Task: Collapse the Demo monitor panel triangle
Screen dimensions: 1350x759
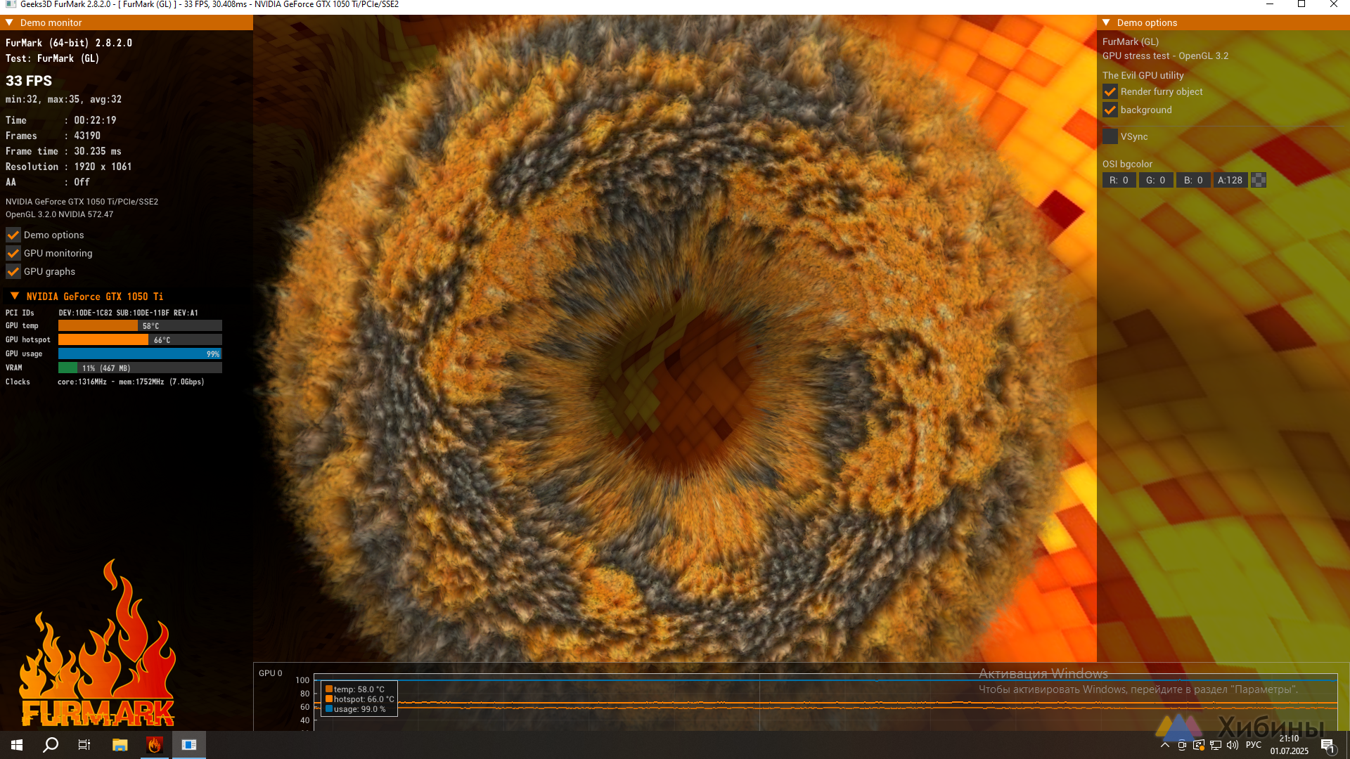Action: pos(10,23)
